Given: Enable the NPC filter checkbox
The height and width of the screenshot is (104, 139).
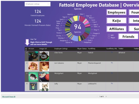Looking at the screenshot, I should click(109, 35).
